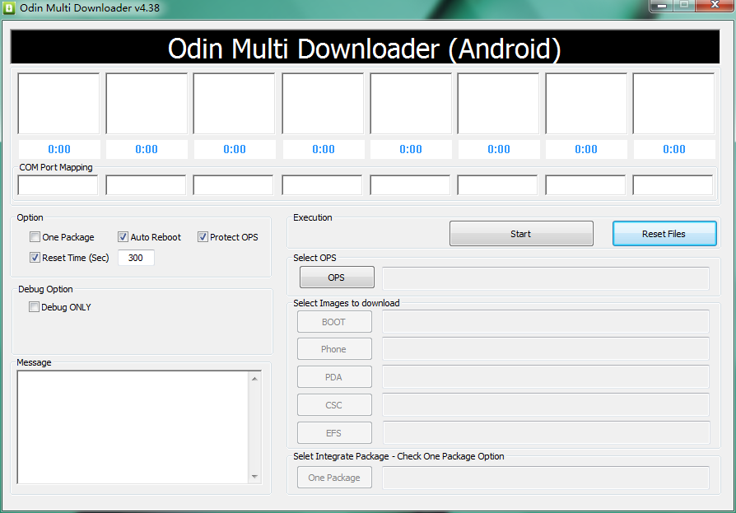Click the "Odin Multi Downloader (Android)" banner text
736x513 pixels.
tap(364, 49)
